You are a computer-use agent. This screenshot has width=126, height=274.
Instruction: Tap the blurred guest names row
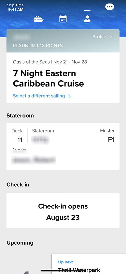pyautogui.click(x=33, y=160)
